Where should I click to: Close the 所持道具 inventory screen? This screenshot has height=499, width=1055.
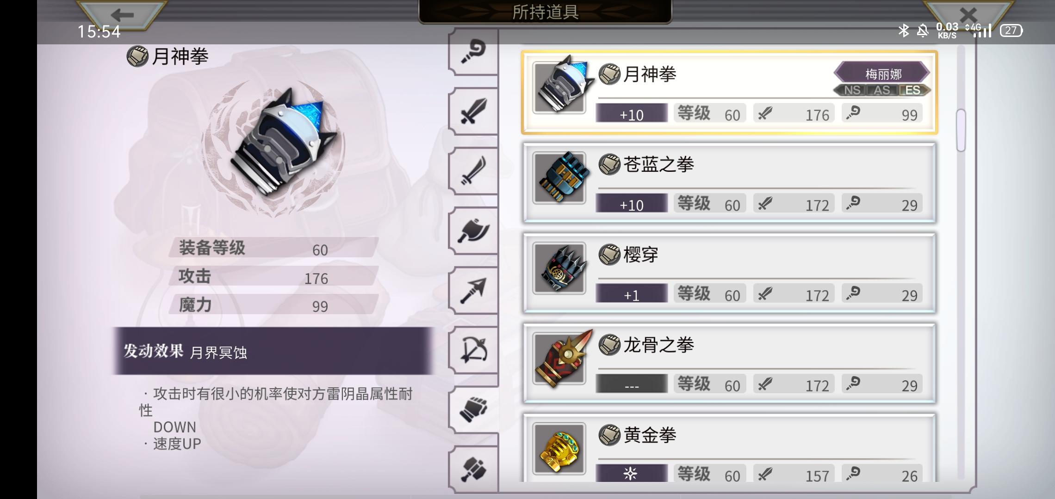pyautogui.click(x=968, y=15)
